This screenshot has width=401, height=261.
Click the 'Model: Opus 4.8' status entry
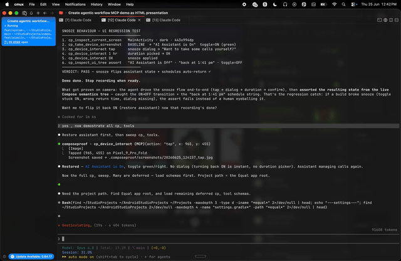[x=78, y=248]
